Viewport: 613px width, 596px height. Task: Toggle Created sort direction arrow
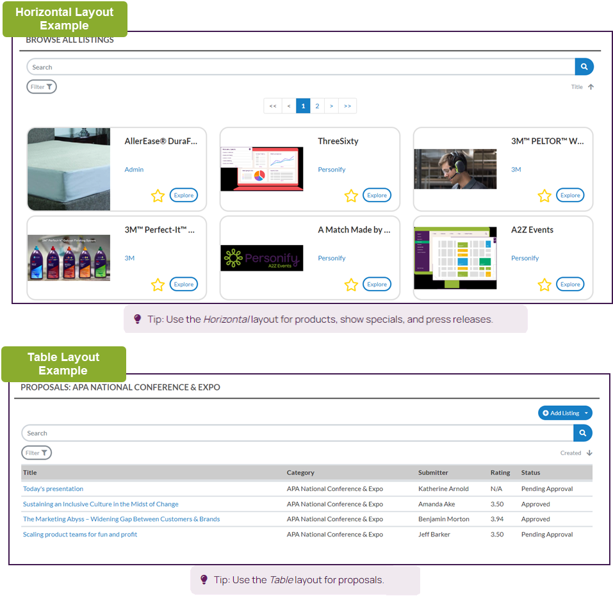[589, 453]
